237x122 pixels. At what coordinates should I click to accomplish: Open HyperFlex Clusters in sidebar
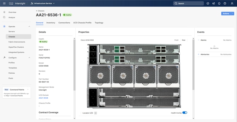pyautogui.click(x=16, y=47)
